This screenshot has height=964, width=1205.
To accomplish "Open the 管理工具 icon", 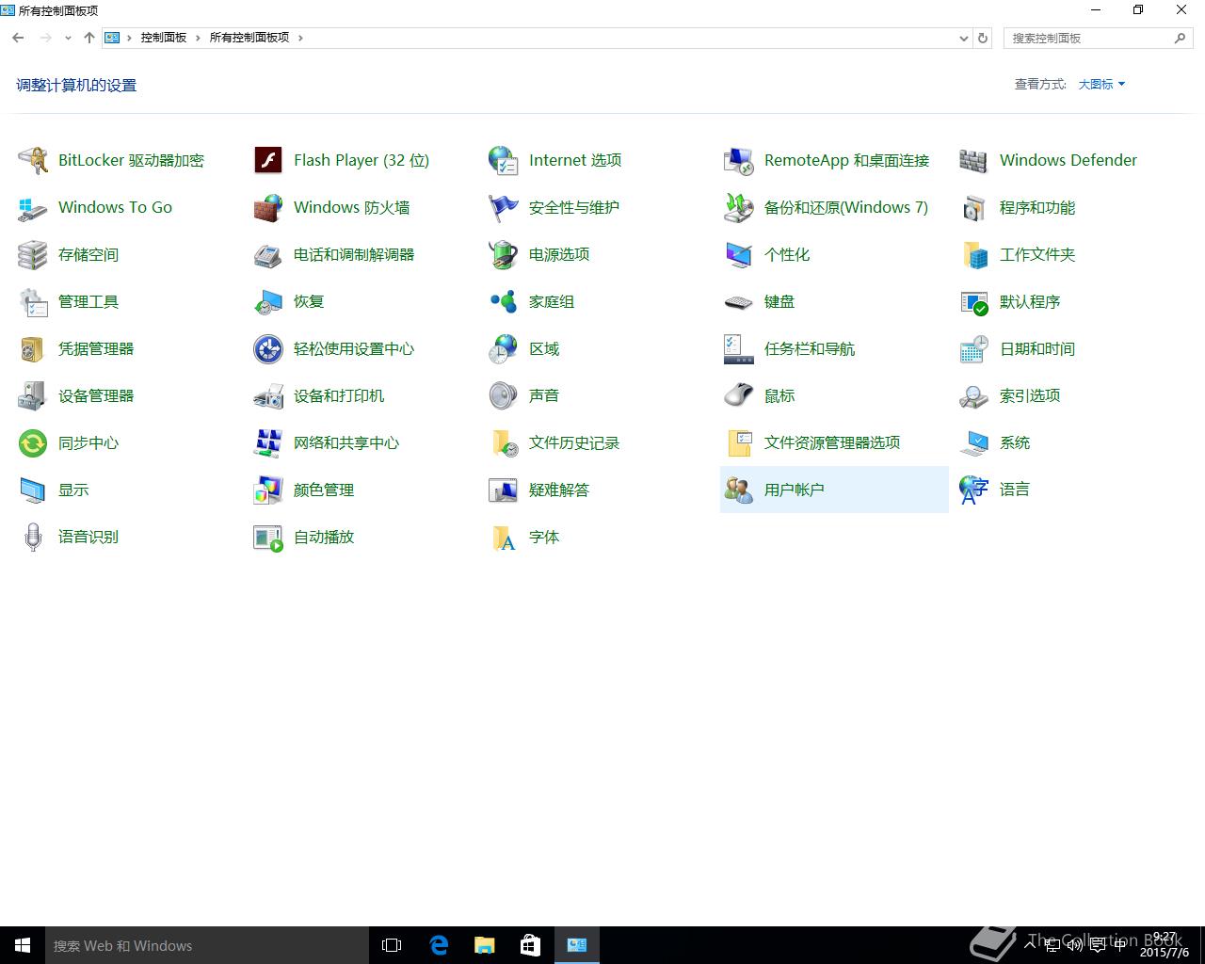I will click(33, 301).
